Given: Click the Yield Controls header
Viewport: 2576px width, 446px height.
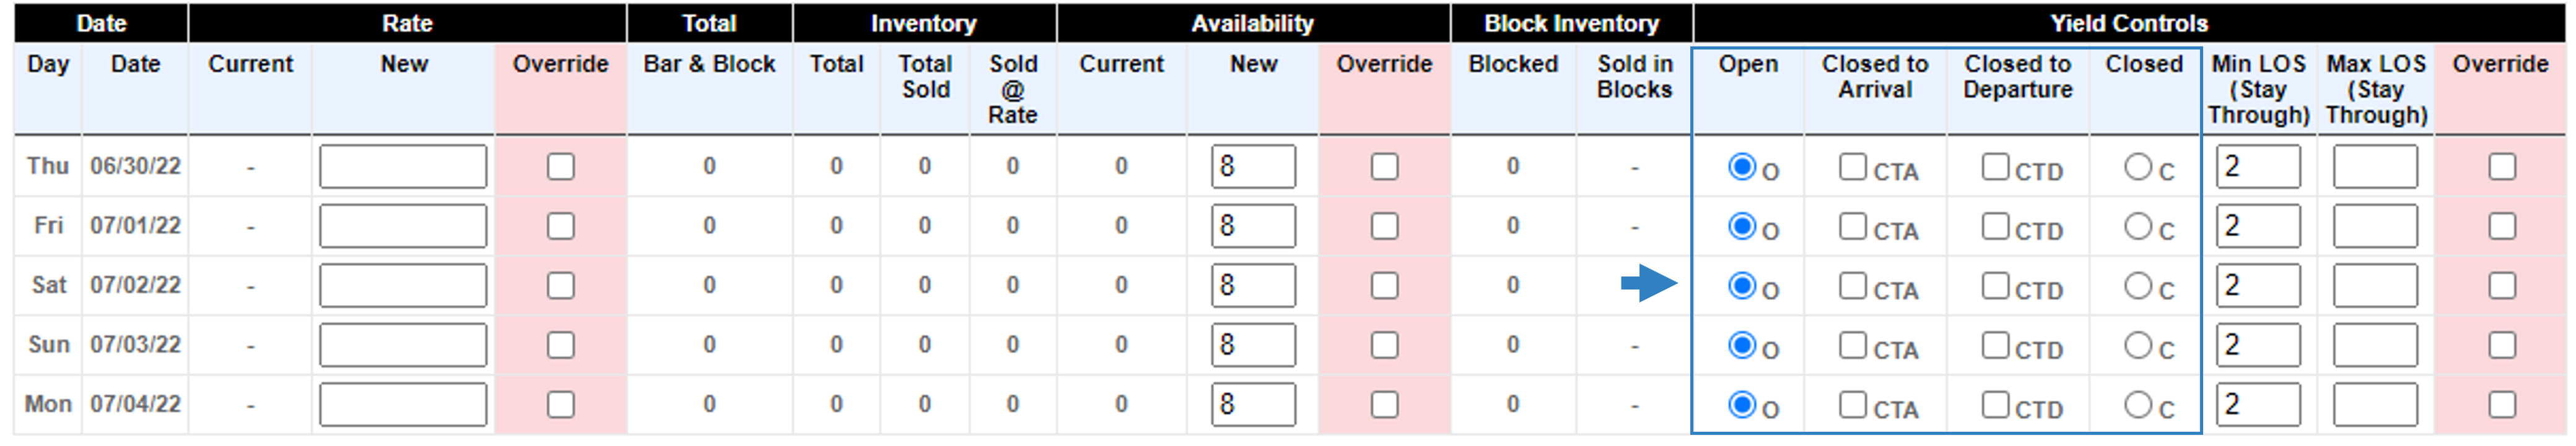Looking at the screenshot, I should pos(2129,23).
